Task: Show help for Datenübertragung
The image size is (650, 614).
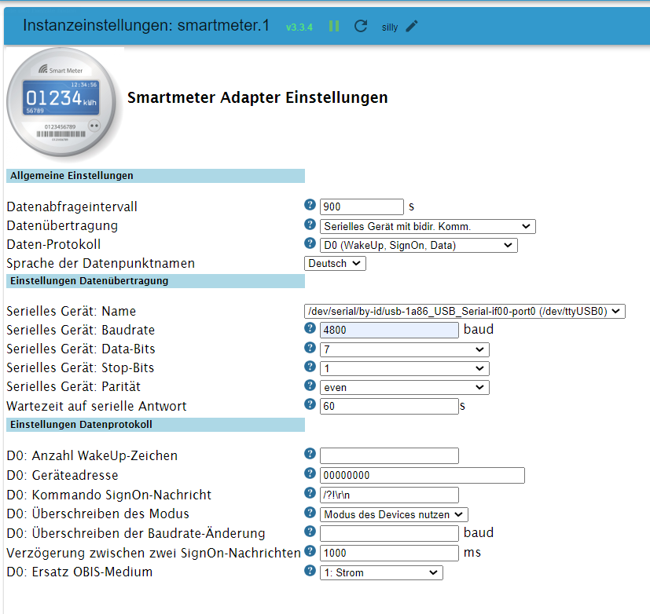Action: pos(310,224)
